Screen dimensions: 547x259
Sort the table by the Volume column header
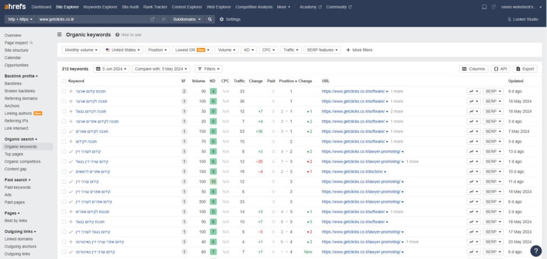pos(199,81)
